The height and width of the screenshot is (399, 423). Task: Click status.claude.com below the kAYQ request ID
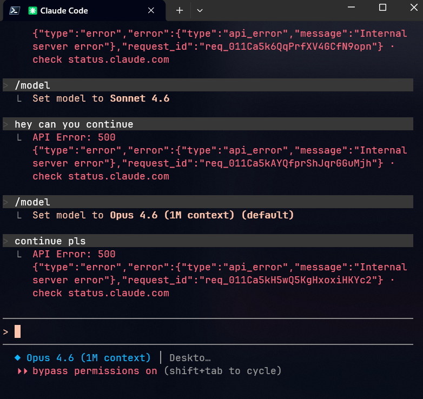[118, 176]
